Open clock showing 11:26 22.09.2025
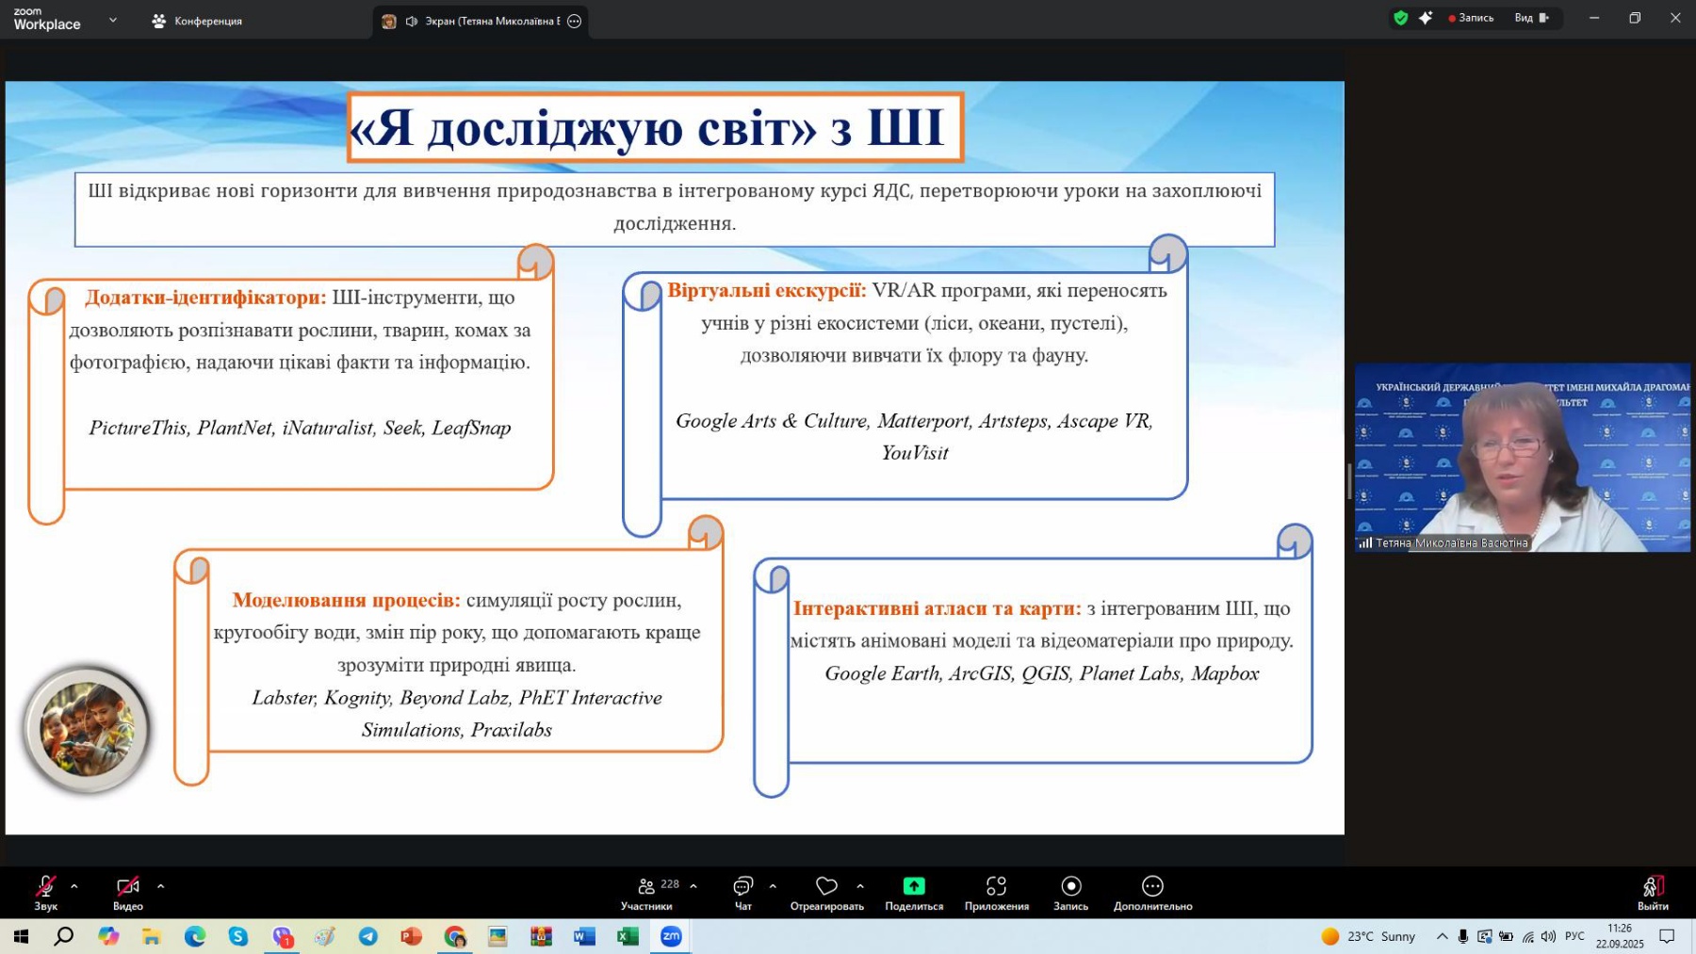 pos(1620,936)
